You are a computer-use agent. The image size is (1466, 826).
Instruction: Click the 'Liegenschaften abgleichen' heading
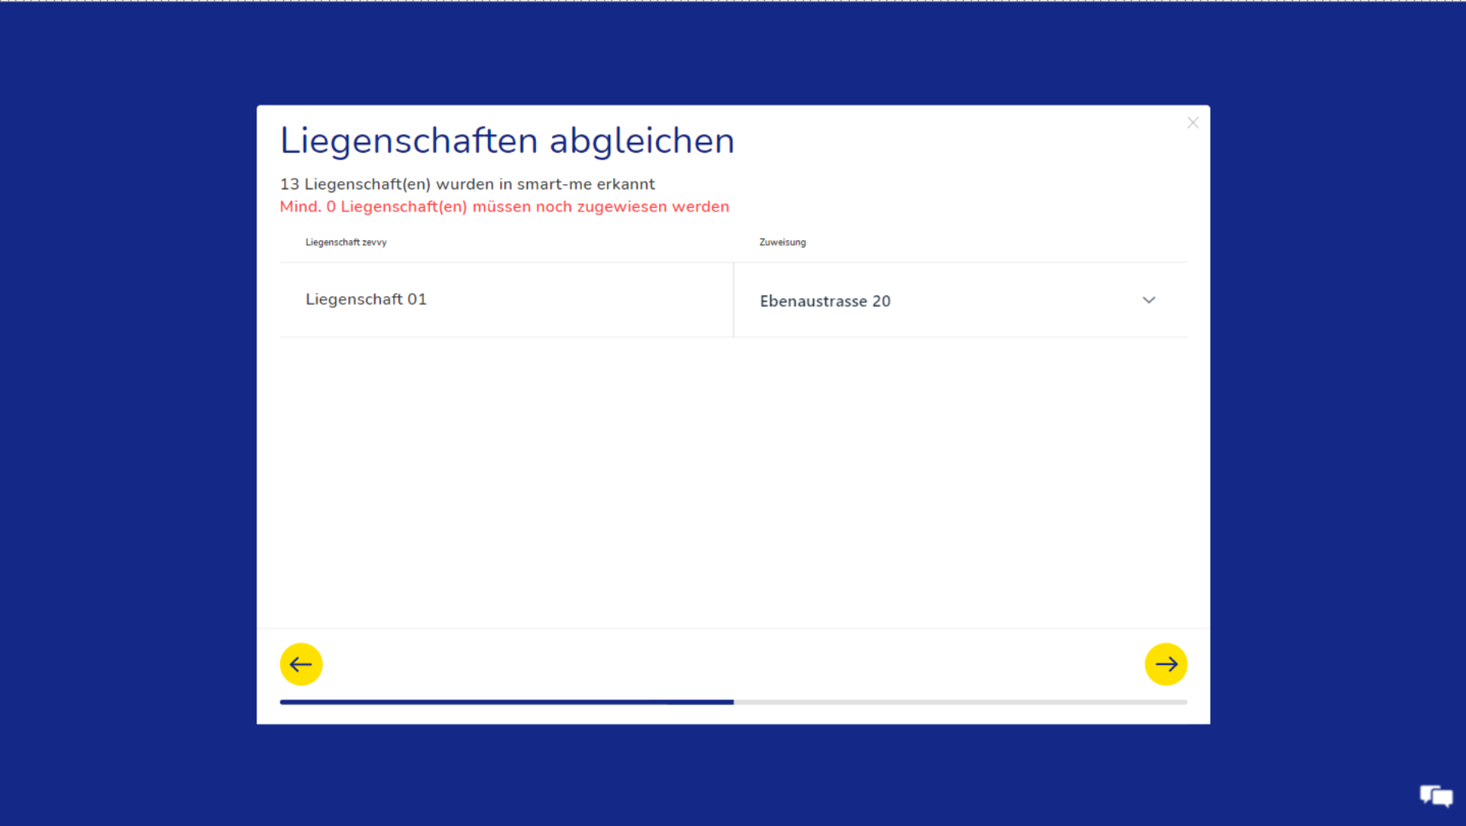tap(507, 141)
